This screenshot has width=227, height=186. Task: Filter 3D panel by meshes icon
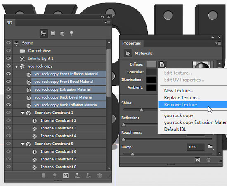point(53,33)
